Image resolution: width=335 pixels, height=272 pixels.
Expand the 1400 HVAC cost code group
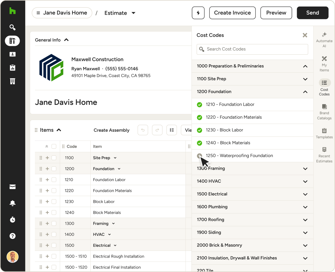tap(305, 181)
